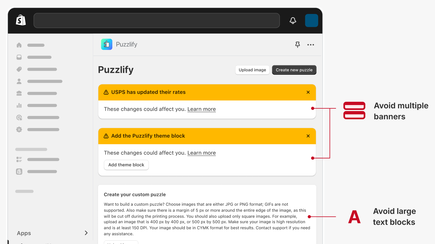Image resolution: width=435 pixels, height=244 pixels.
Task: Open Customers person icon in sidebar
Action: tap(19, 81)
